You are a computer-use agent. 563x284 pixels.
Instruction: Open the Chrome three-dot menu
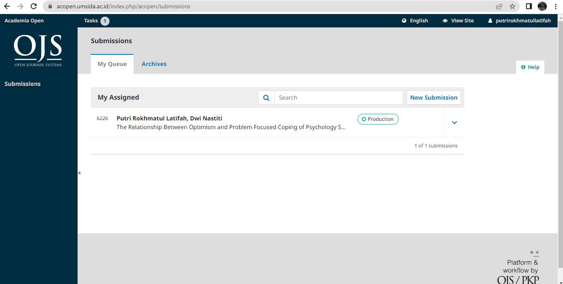click(556, 7)
